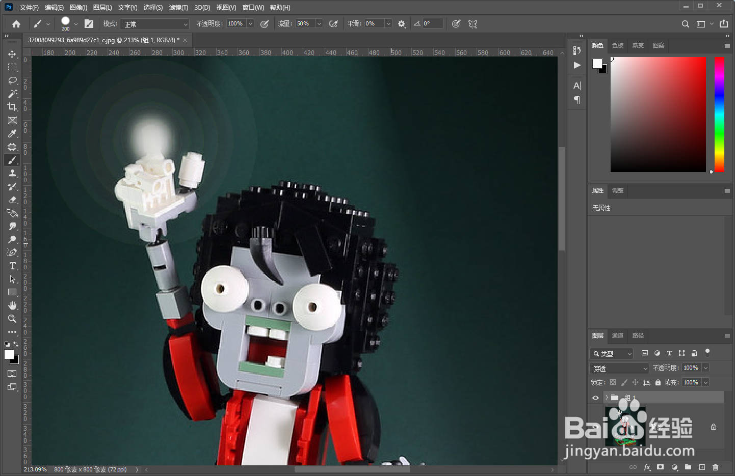Open the symmetry paint butterfly options

(472, 23)
